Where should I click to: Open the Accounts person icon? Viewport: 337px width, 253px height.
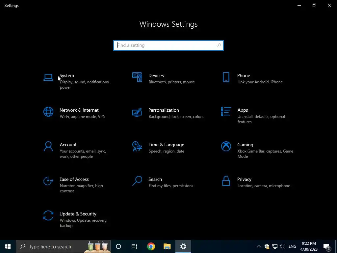tap(48, 146)
